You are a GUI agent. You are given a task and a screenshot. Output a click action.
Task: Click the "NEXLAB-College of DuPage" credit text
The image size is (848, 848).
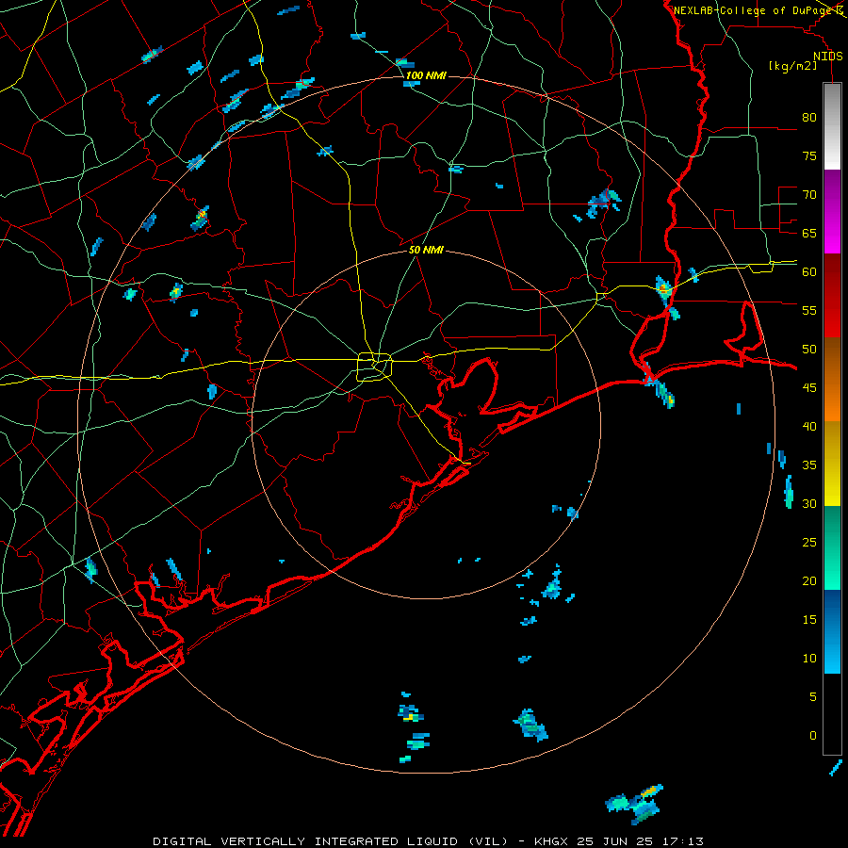(752, 10)
